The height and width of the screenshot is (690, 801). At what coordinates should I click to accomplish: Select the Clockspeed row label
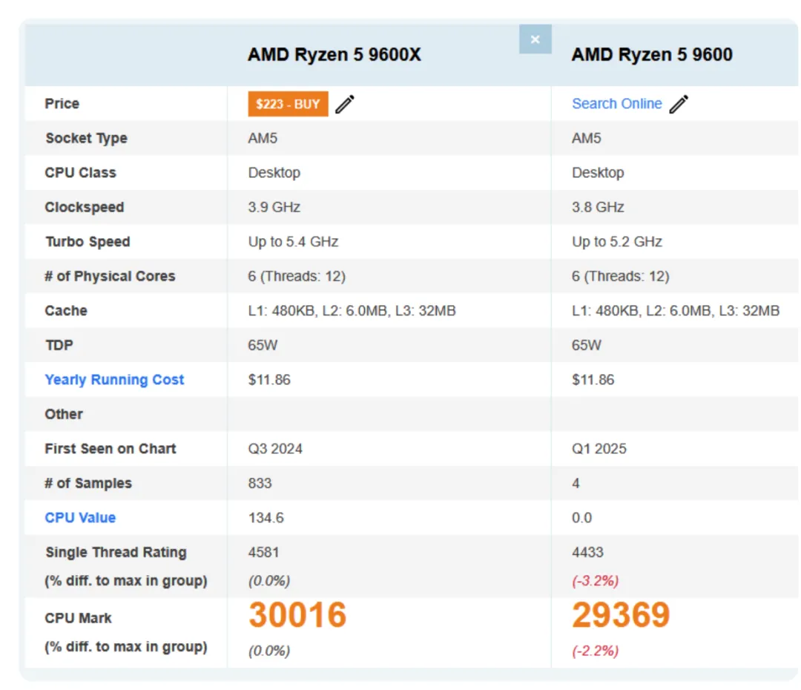(x=84, y=207)
